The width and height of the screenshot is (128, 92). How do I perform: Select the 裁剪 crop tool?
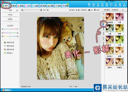[107, 5]
